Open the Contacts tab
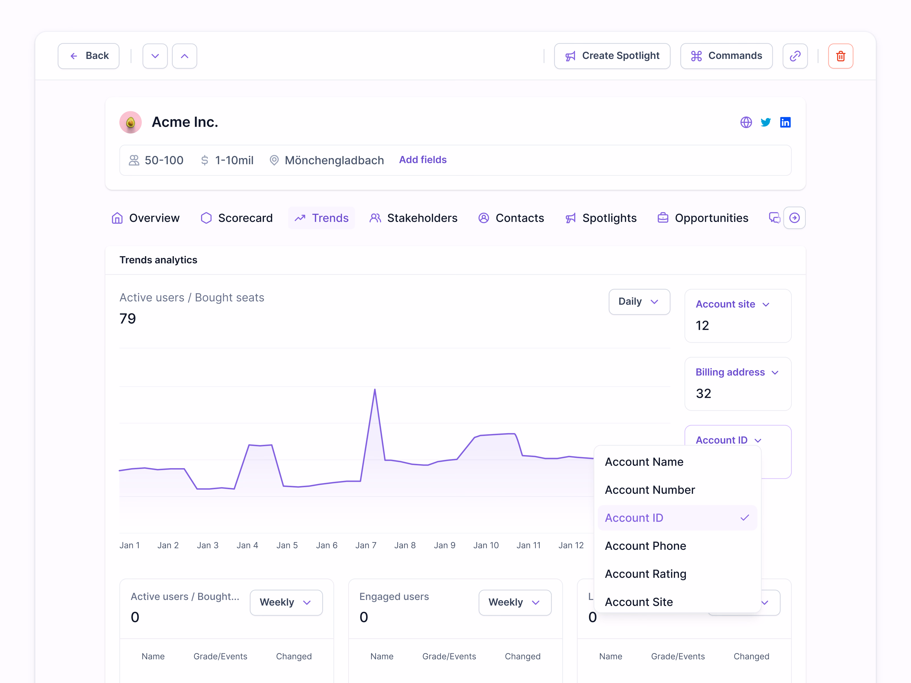 pyautogui.click(x=511, y=218)
